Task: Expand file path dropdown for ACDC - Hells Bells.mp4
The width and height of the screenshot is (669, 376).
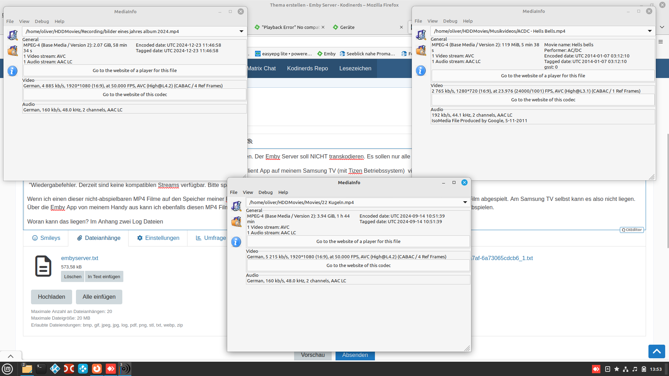Action: [x=649, y=31]
